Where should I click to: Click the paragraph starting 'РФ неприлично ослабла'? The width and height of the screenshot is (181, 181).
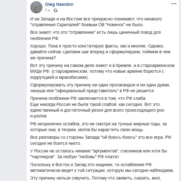[x=98, y=127]
